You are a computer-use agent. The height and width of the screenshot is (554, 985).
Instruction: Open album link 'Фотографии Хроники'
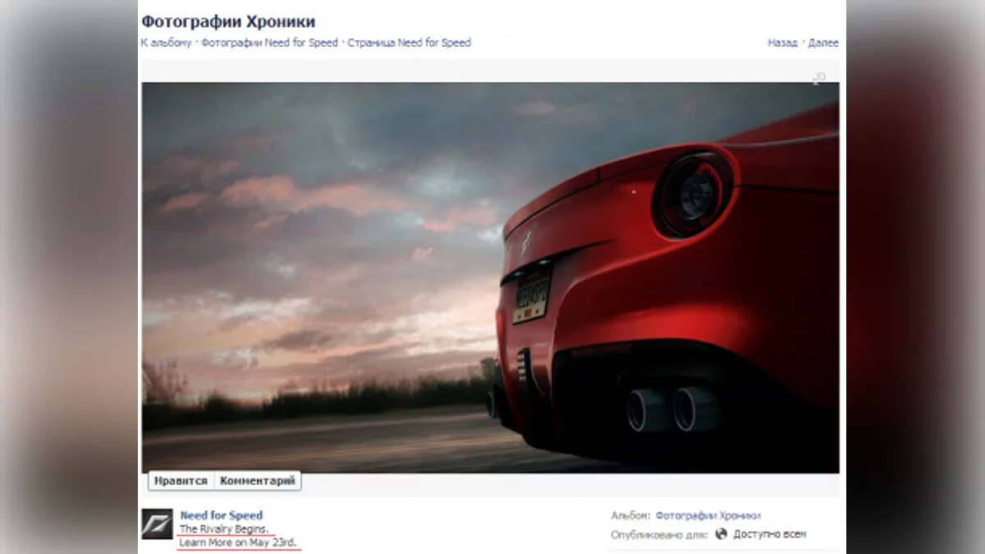point(708,515)
